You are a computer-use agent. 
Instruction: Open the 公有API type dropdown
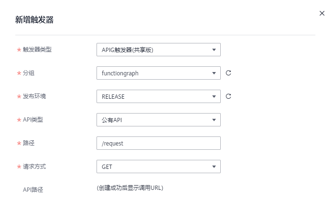158,120
